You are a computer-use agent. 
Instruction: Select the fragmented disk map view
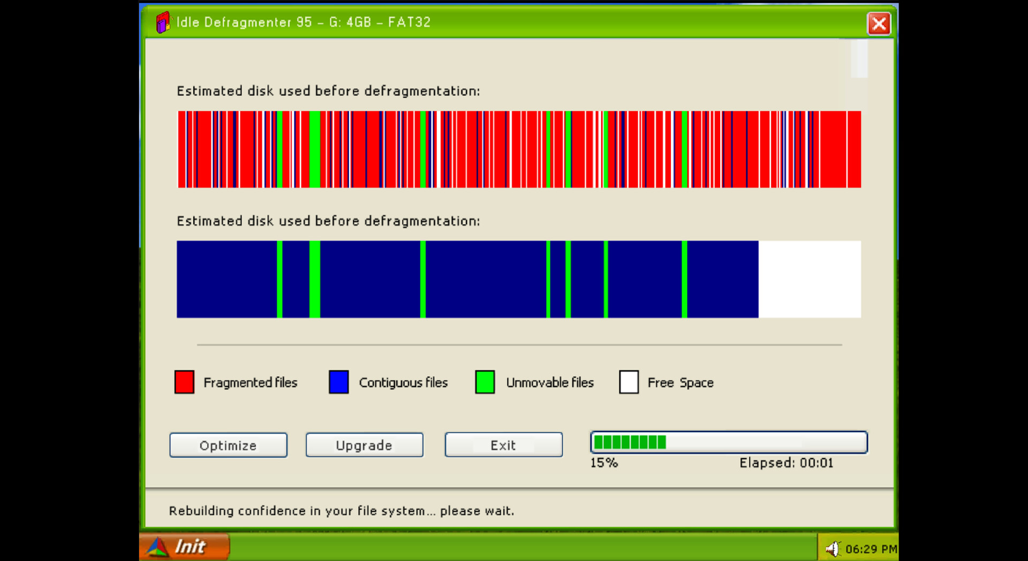(x=518, y=149)
